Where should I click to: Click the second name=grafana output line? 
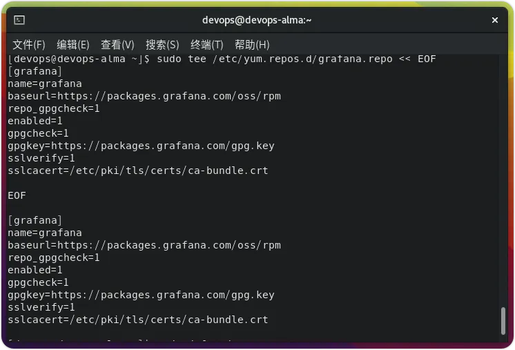click(x=45, y=233)
